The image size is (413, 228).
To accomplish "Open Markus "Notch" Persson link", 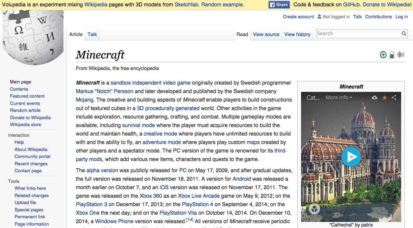I will coord(105,91).
